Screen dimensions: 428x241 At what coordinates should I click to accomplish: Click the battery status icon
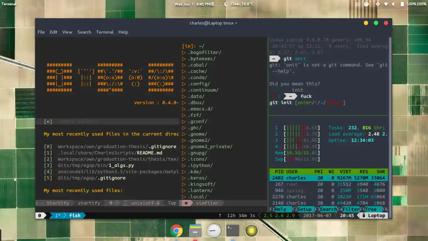point(402,4)
